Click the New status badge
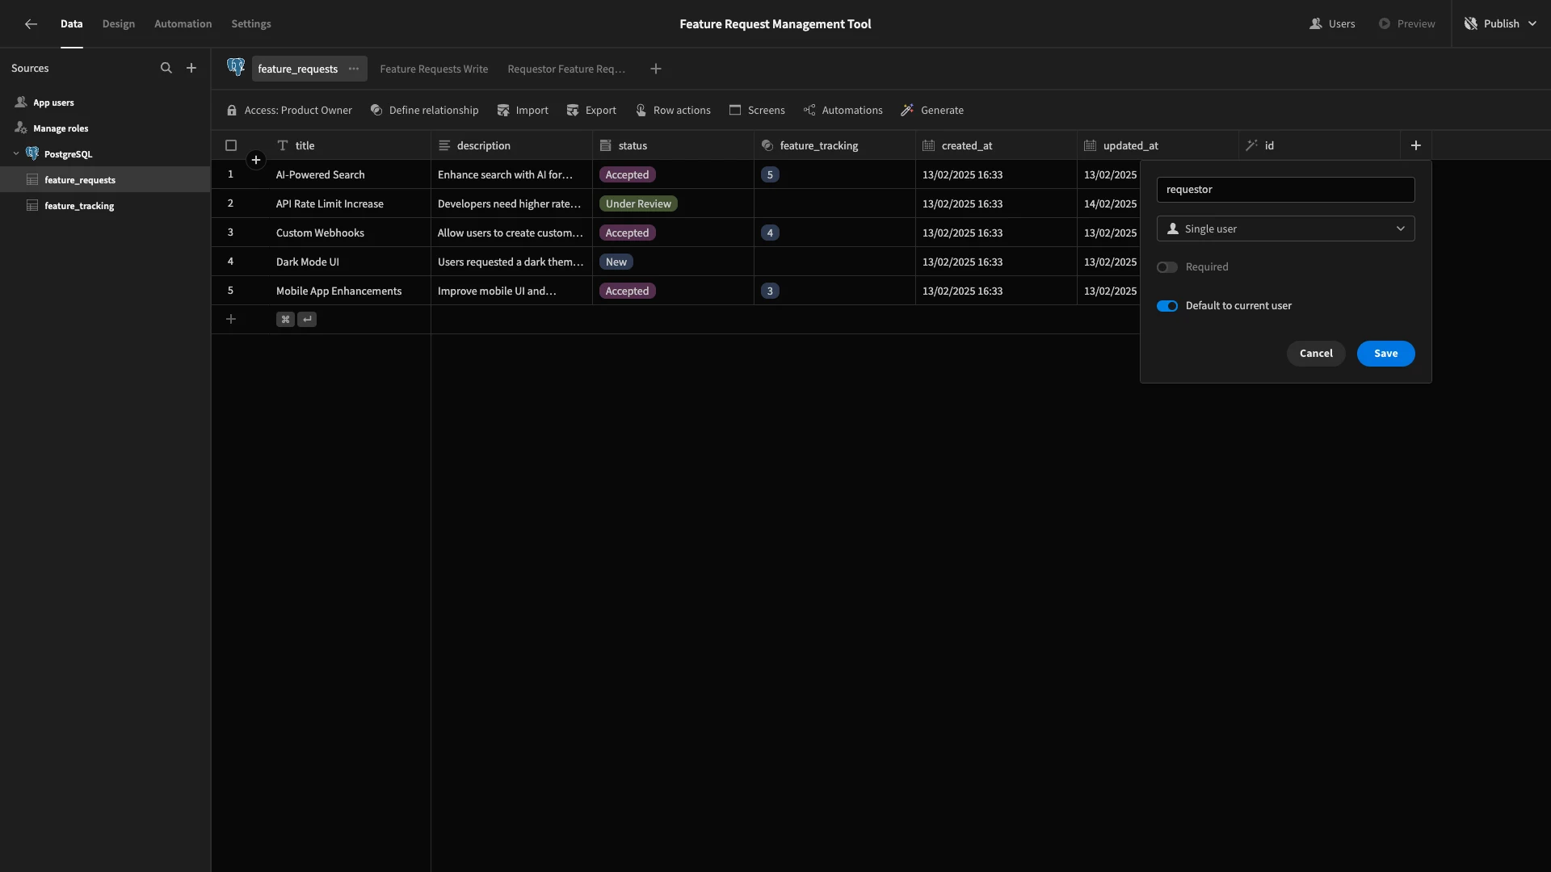This screenshot has width=1551, height=872. tap(616, 262)
